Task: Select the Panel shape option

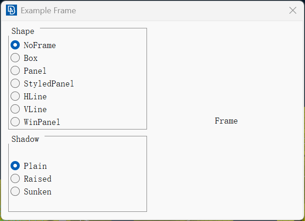Action: tap(28, 71)
